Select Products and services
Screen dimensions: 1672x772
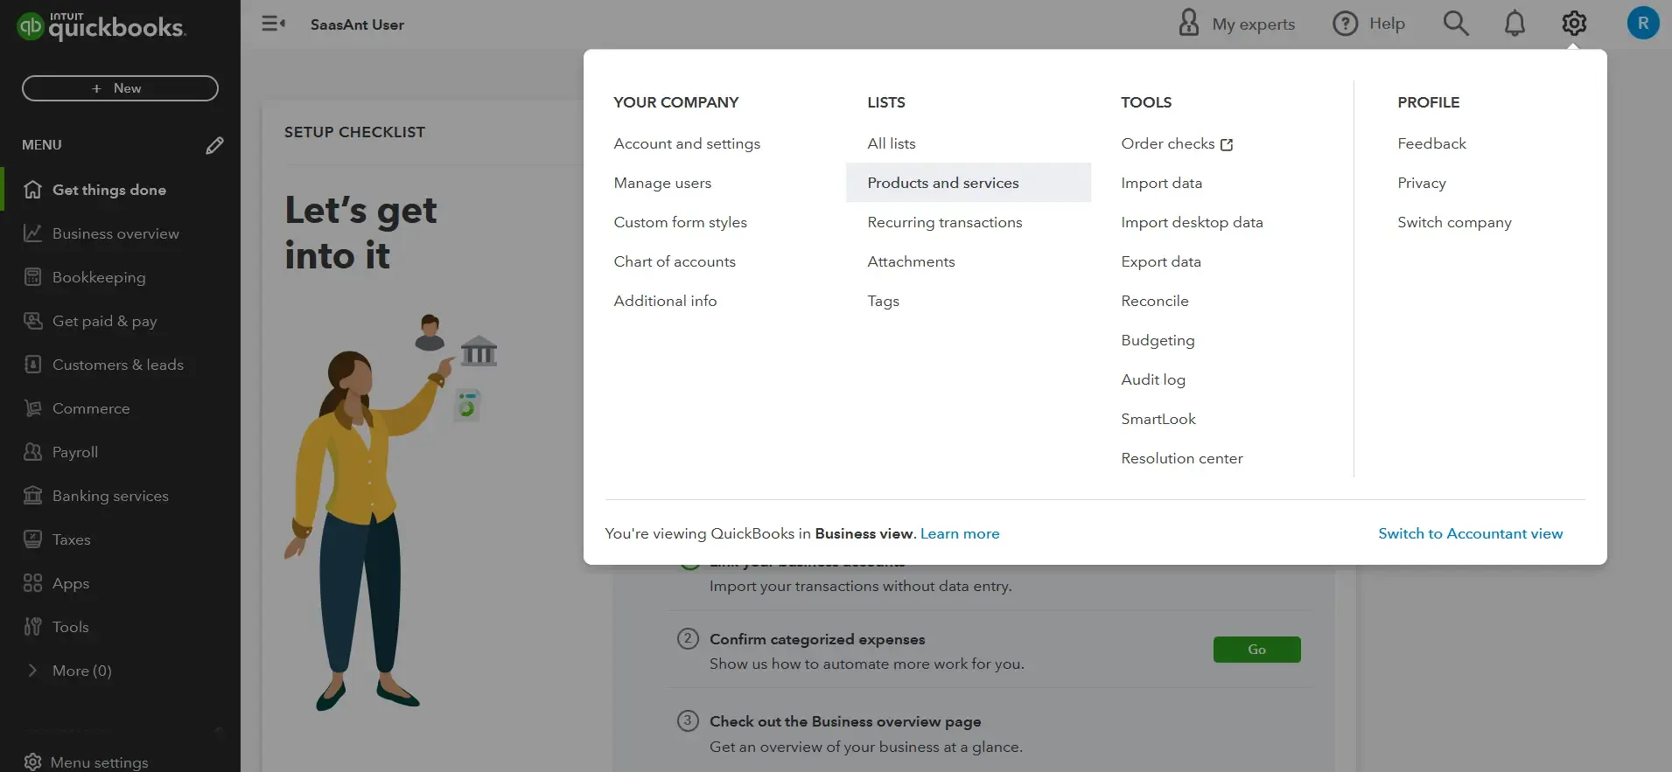(x=969, y=183)
